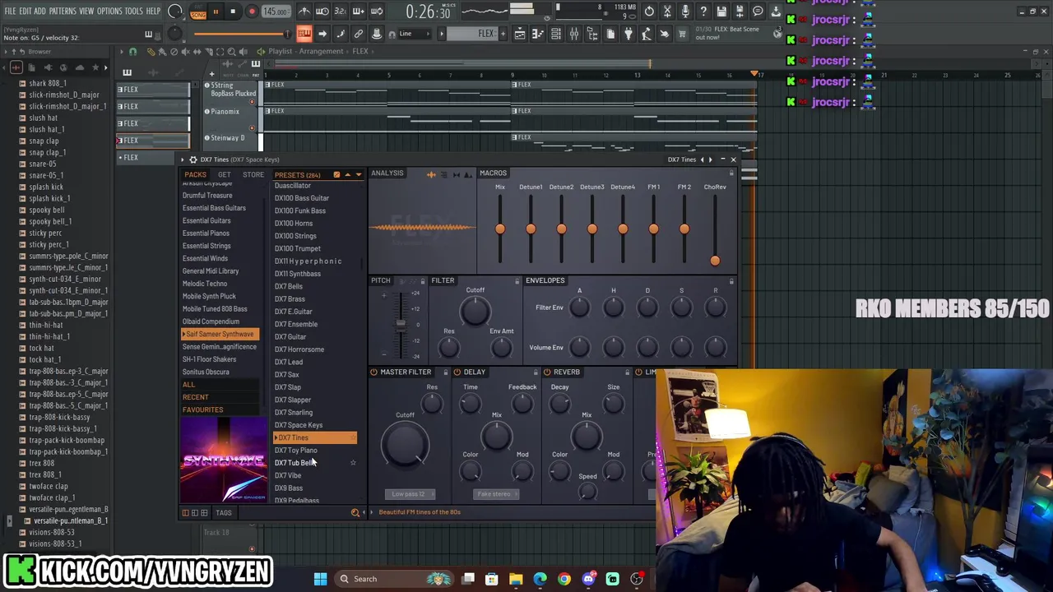This screenshot has height=592, width=1053.
Task: Favourite the DX7 Tub Bell preset star
Action: 353,463
